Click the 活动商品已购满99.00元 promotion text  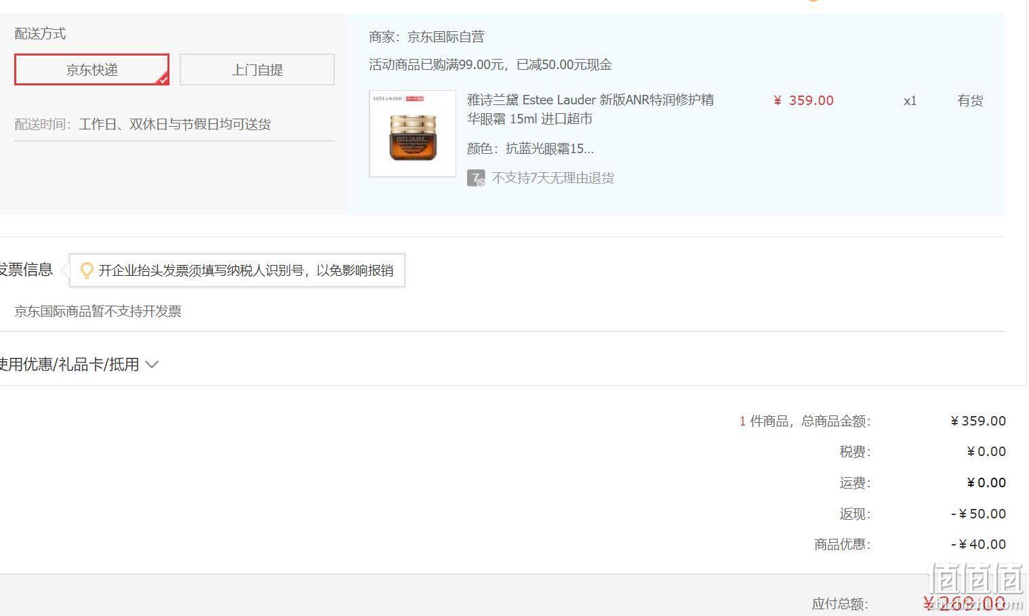[490, 65]
